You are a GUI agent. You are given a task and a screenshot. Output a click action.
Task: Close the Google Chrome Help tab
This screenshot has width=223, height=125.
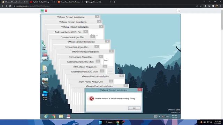(x=110, y=2)
